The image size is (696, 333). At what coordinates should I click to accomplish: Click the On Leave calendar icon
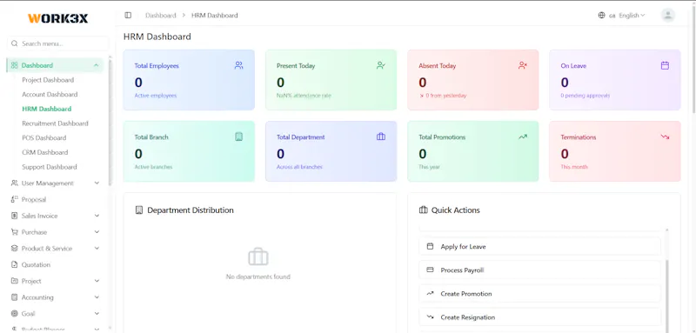coord(665,65)
